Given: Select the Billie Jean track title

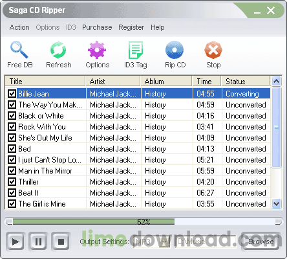Looking at the screenshot, I should (x=34, y=94).
